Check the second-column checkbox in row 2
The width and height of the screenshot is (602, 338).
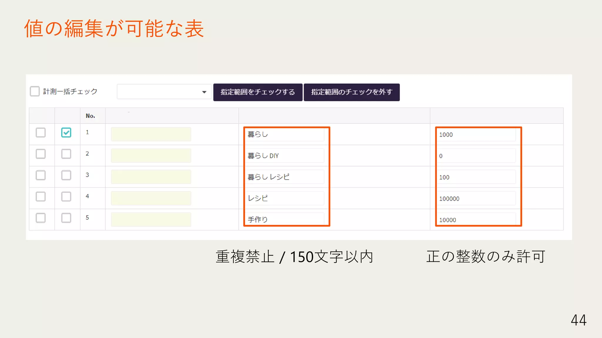66,154
